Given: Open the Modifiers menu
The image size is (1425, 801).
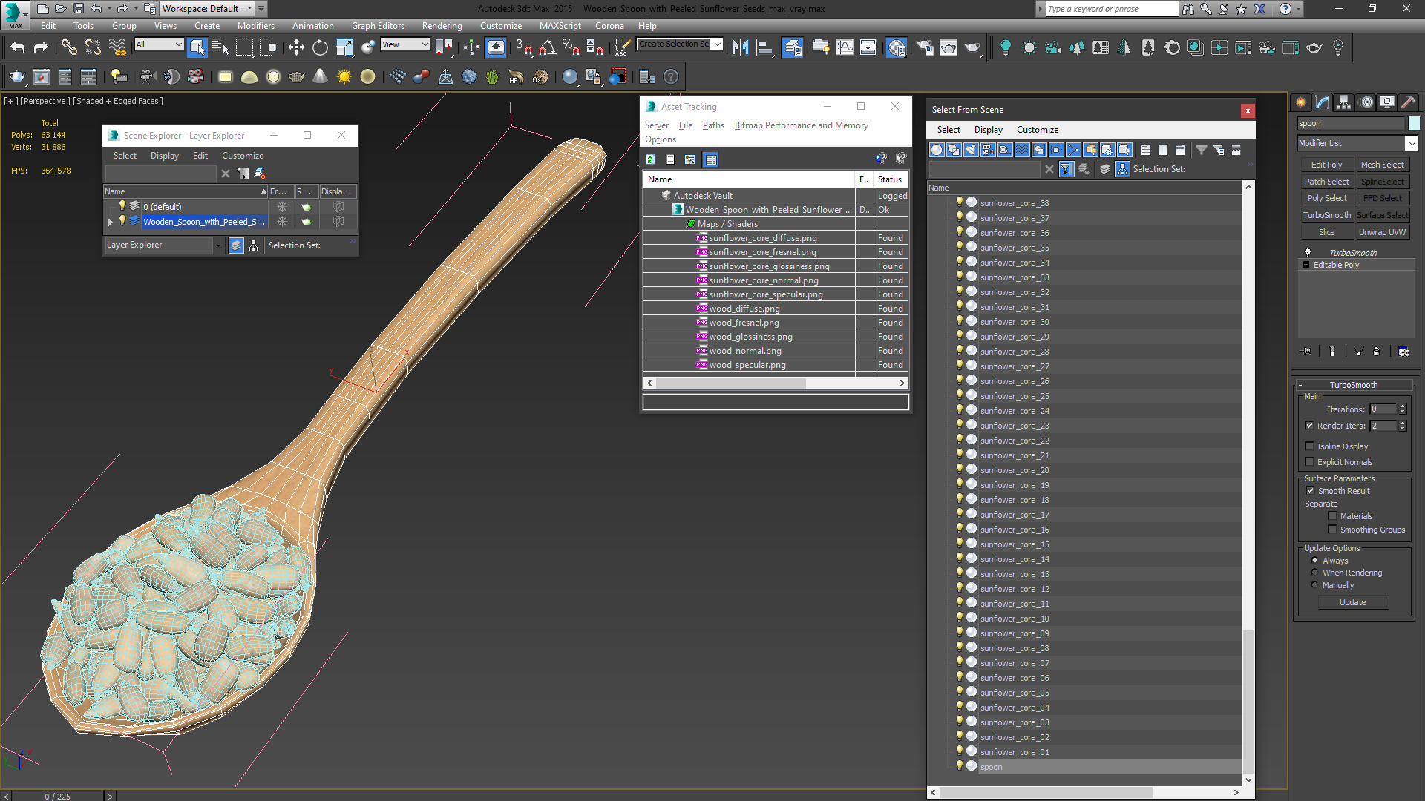Looking at the screenshot, I should pos(255,25).
